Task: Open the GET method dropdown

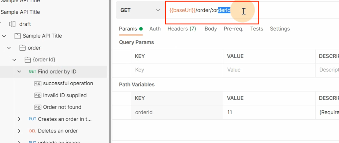Action: coord(141,10)
